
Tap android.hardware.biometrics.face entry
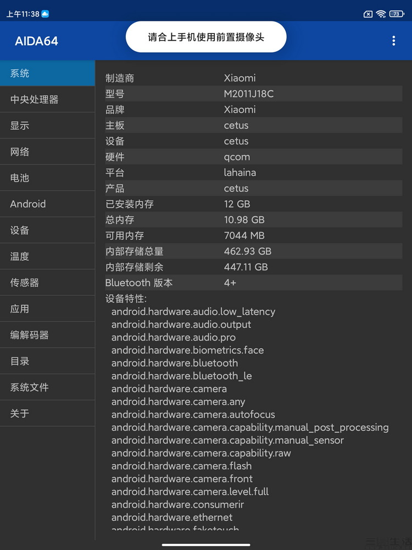coord(187,350)
